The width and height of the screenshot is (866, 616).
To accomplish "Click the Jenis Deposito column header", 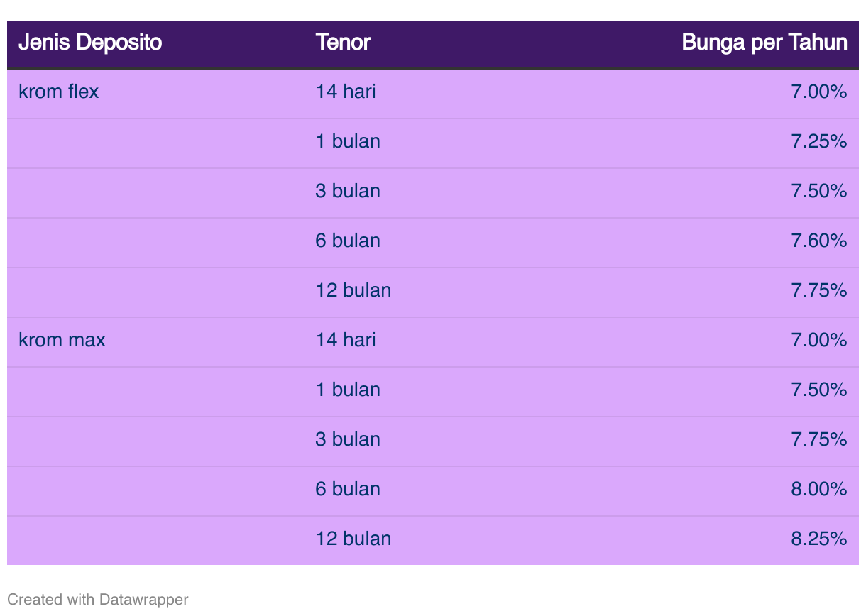I will [90, 43].
